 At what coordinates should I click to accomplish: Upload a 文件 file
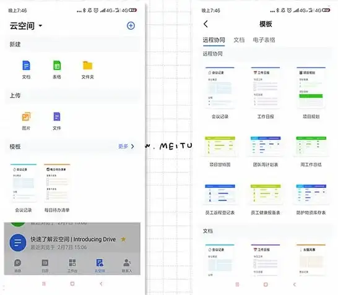[x=57, y=121]
